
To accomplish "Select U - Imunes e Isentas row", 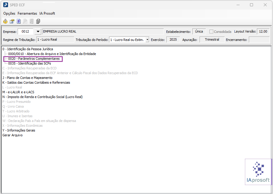I will point(17,116).
